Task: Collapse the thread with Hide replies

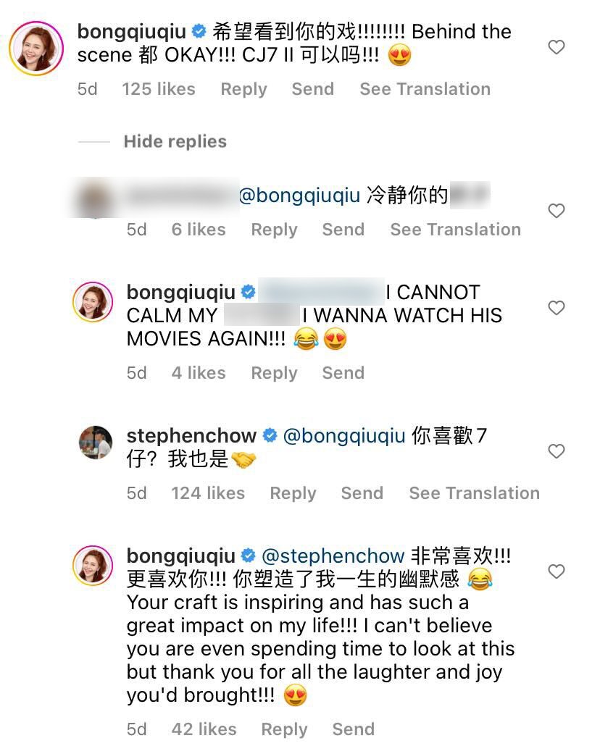Action: click(175, 141)
